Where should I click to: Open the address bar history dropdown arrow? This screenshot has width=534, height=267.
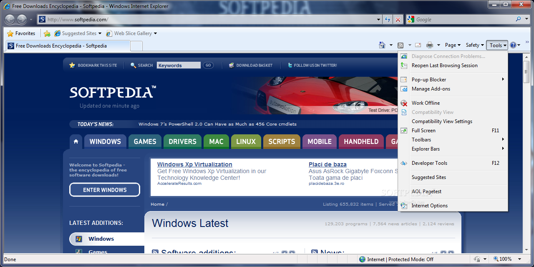click(378, 19)
